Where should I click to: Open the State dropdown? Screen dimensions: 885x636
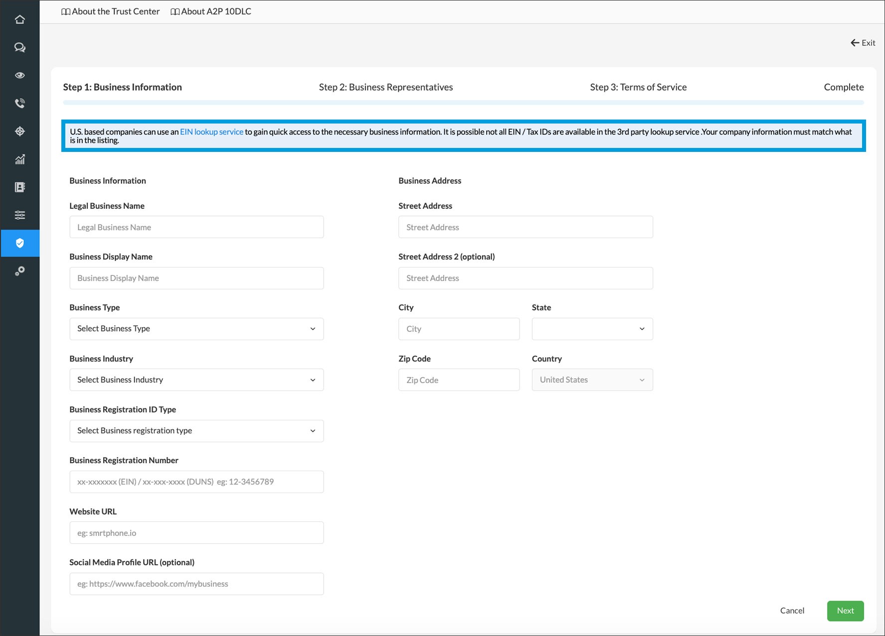pos(592,329)
